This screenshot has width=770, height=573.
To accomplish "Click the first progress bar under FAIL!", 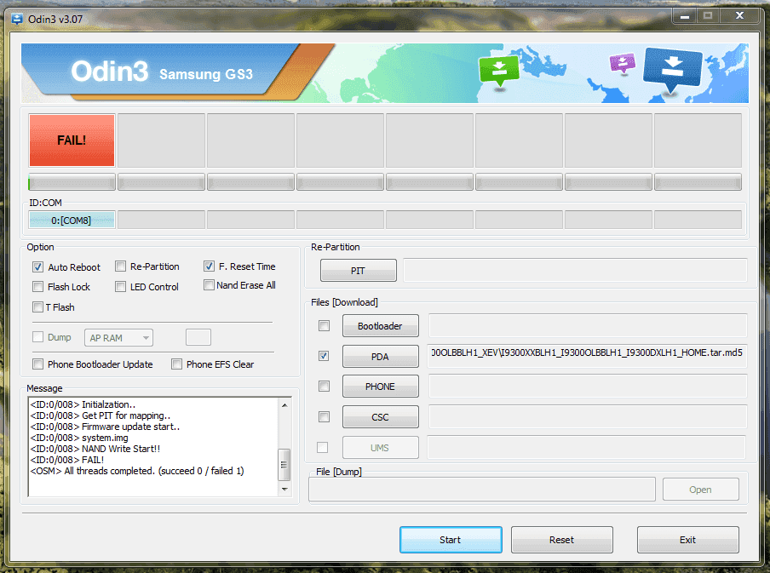I will (72, 182).
